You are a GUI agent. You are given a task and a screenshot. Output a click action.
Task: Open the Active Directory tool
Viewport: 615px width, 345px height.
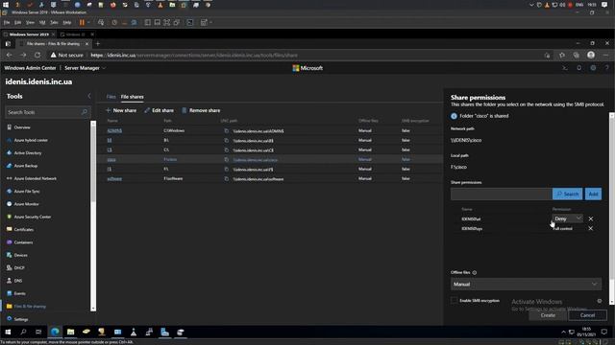point(28,153)
